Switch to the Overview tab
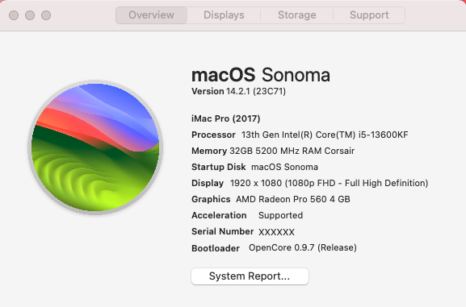 [151, 15]
